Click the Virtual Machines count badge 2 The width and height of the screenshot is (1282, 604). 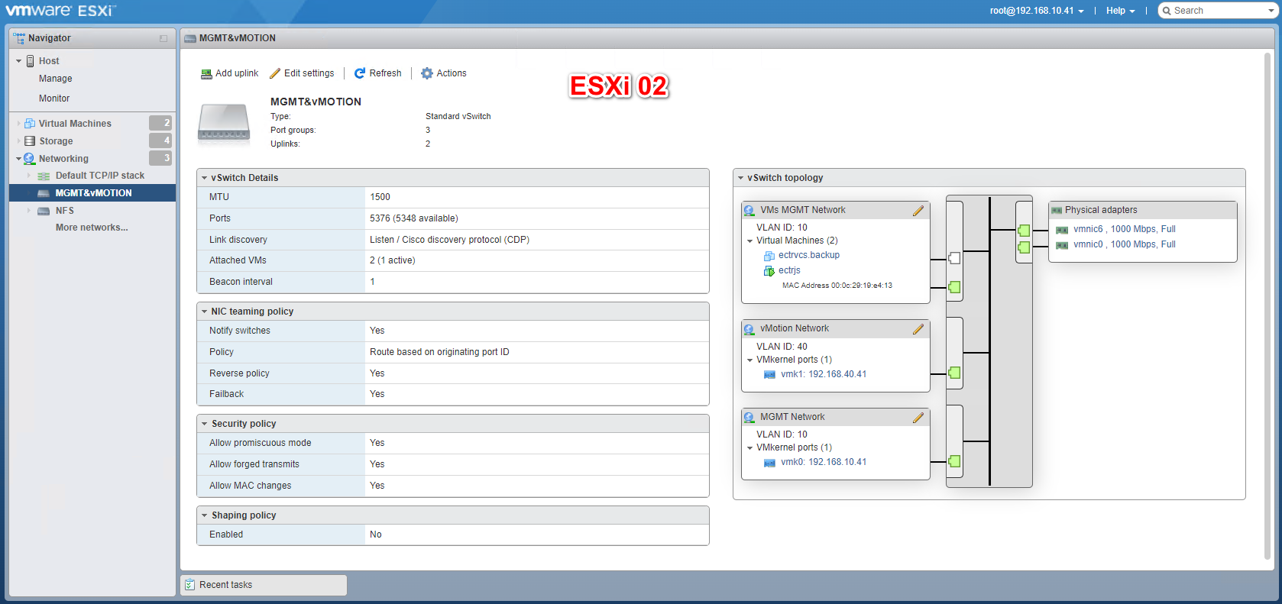[x=160, y=123]
